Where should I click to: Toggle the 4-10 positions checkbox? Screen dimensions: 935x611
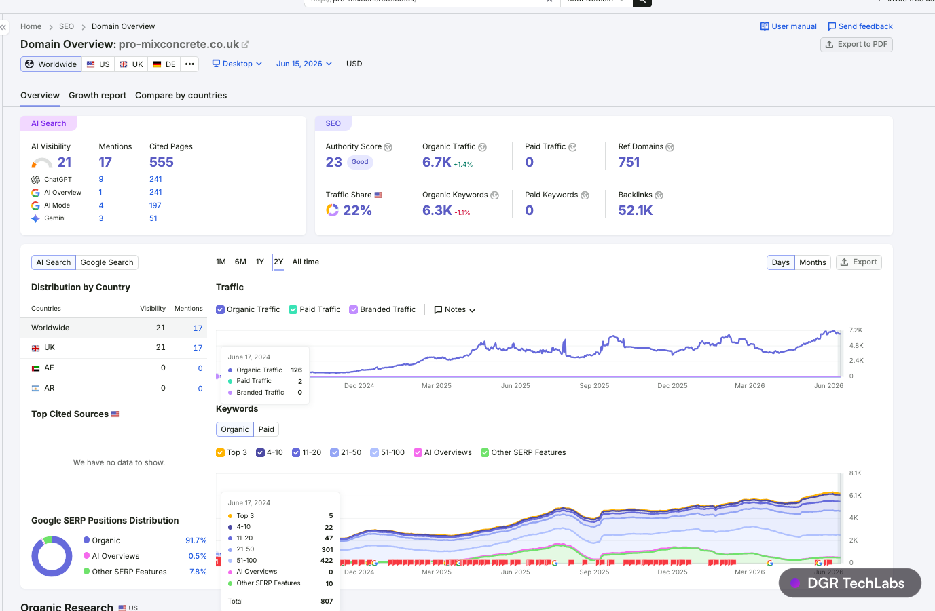coord(260,452)
